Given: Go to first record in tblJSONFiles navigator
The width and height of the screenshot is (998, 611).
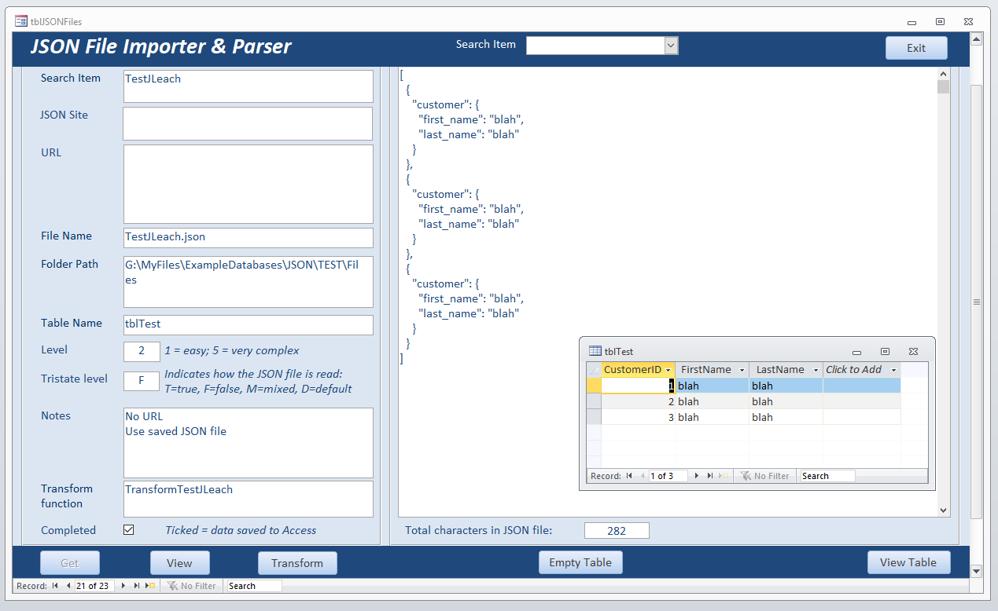Looking at the screenshot, I should tap(55, 586).
